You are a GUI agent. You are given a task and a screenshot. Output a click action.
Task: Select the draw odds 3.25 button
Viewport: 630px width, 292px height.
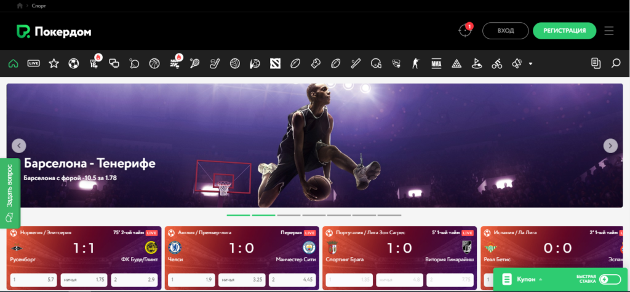[242, 280]
